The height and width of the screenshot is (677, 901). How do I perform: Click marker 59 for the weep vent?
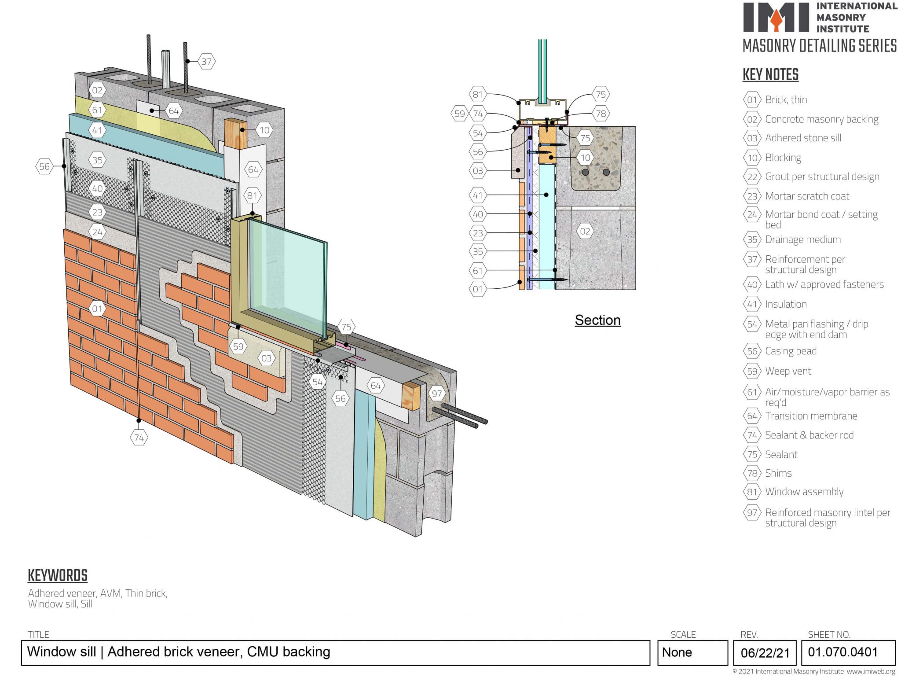click(x=238, y=347)
